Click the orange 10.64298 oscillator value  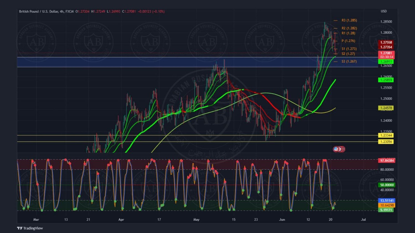click(387, 205)
